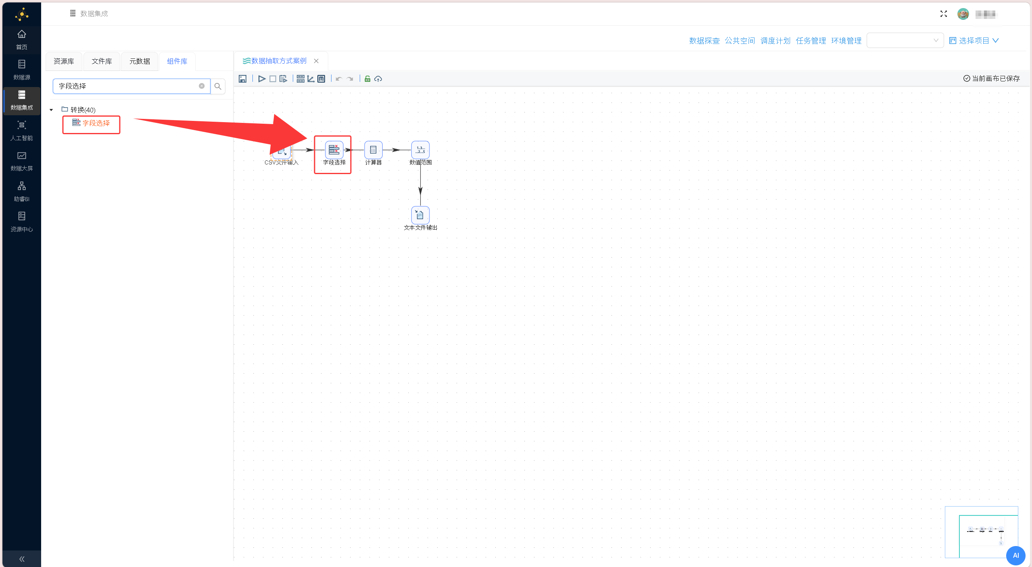
Task: Open 数据集成 in the sidebar
Action: pyautogui.click(x=22, y=100)
